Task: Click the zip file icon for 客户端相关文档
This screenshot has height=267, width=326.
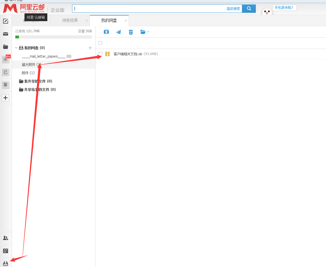Action: click(107, 54)
